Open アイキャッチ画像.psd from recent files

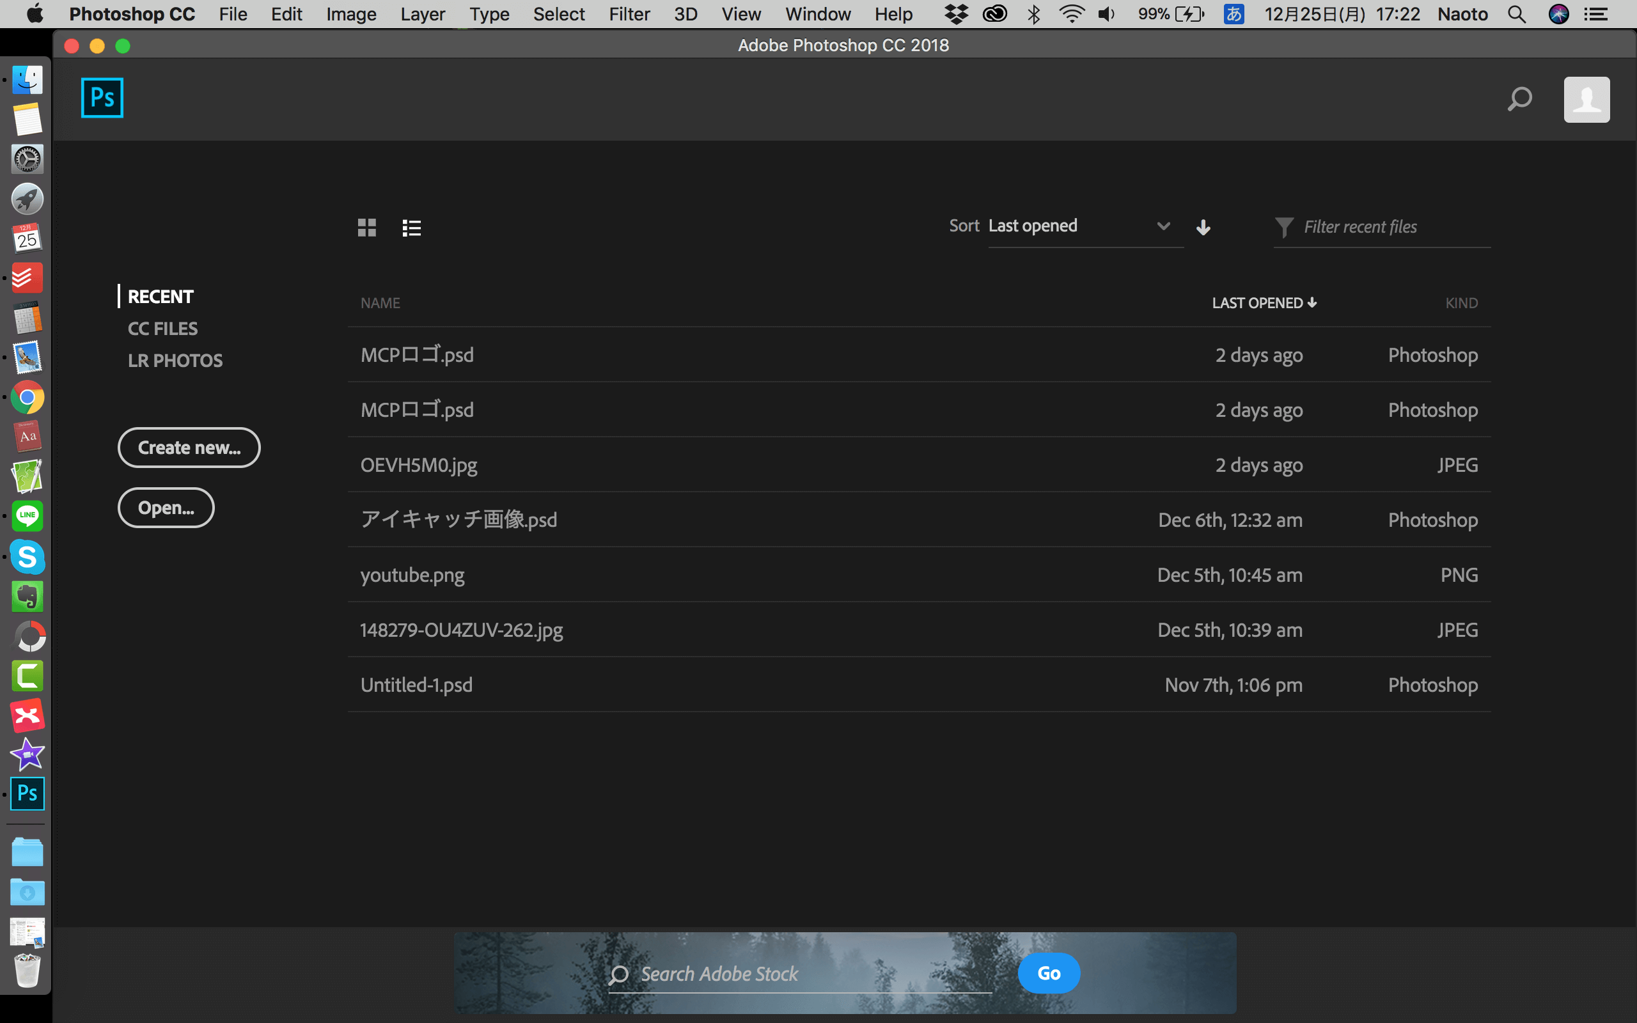pyautogui.click(x=919, y=520)
